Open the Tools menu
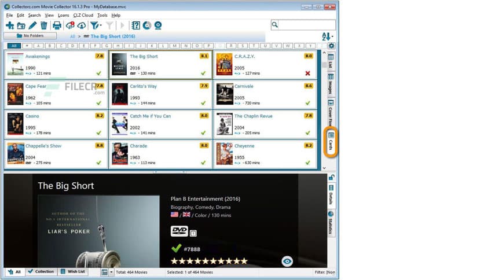This screenshot has height=280, width=484. click(x=102, y=15)
